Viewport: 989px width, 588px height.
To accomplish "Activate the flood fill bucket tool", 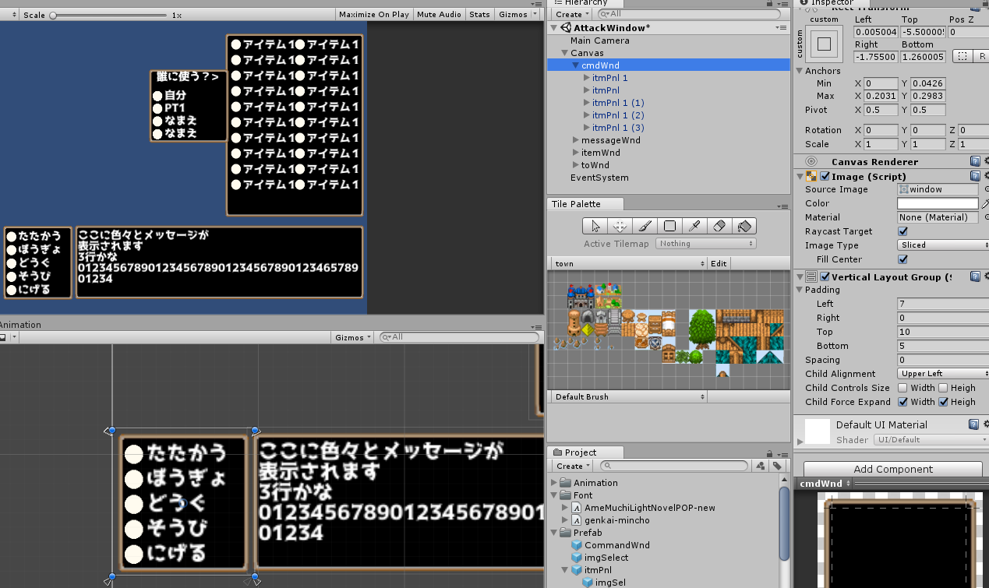I will tap(744, 226).
